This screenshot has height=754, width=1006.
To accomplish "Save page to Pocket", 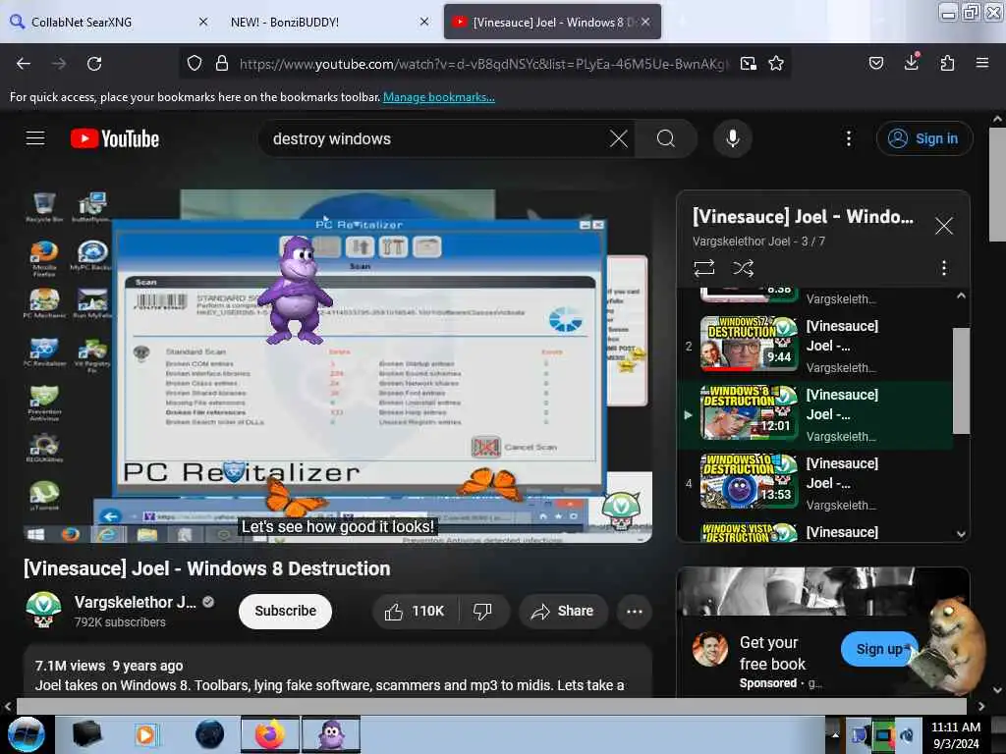I will [x=875, y=63].
